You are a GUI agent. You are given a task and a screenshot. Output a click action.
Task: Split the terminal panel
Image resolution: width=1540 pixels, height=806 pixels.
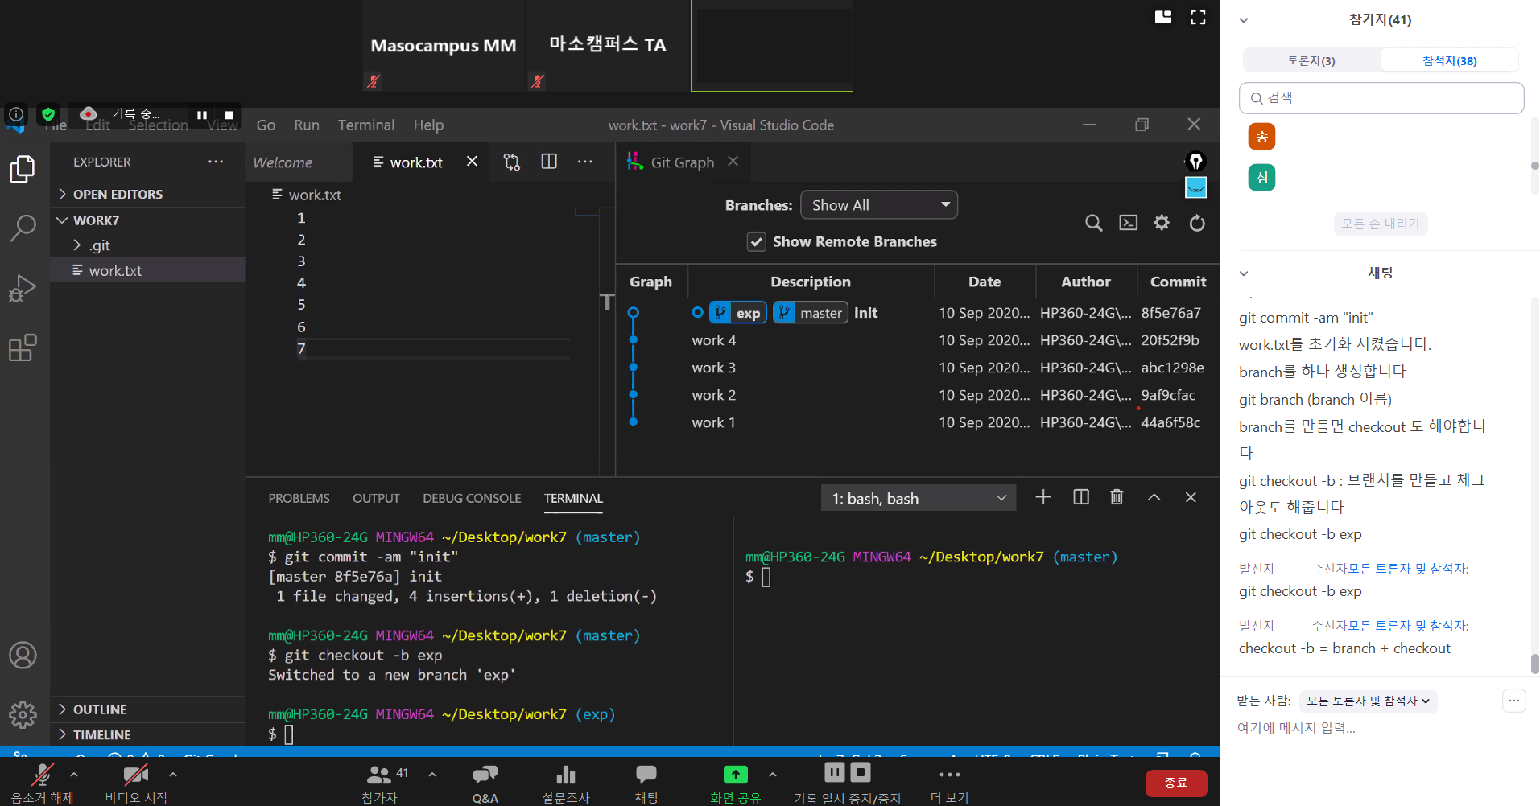1080,497
